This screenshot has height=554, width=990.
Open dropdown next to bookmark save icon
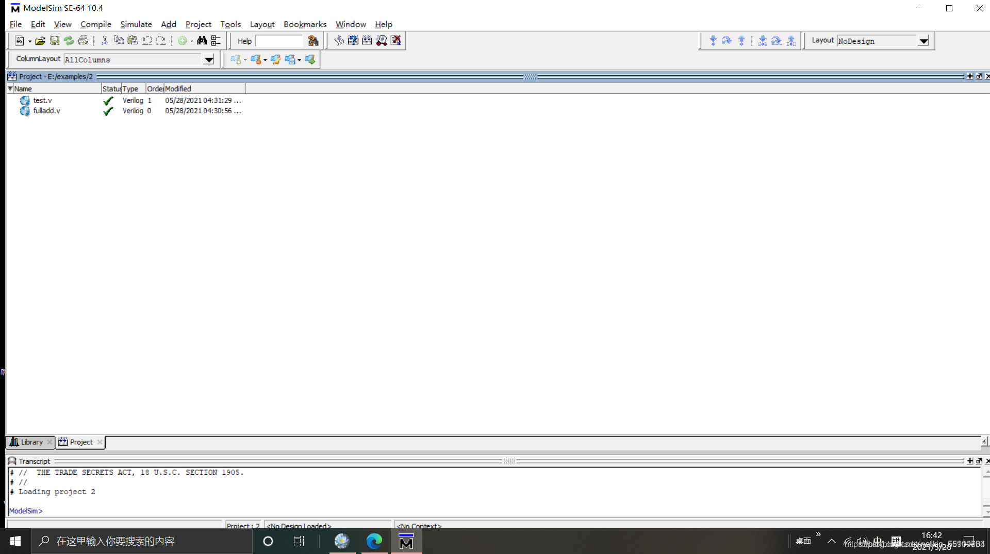coord(300,60)
